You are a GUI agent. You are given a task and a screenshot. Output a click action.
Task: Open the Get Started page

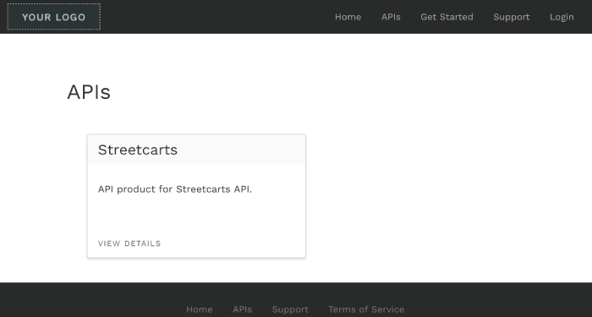point(447,17)
